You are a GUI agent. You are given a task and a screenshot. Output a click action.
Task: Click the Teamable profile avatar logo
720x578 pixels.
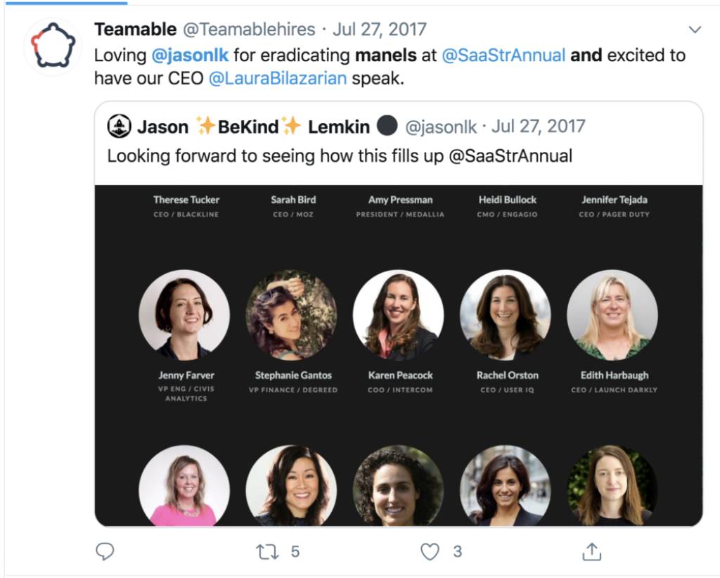click(51, 46)
